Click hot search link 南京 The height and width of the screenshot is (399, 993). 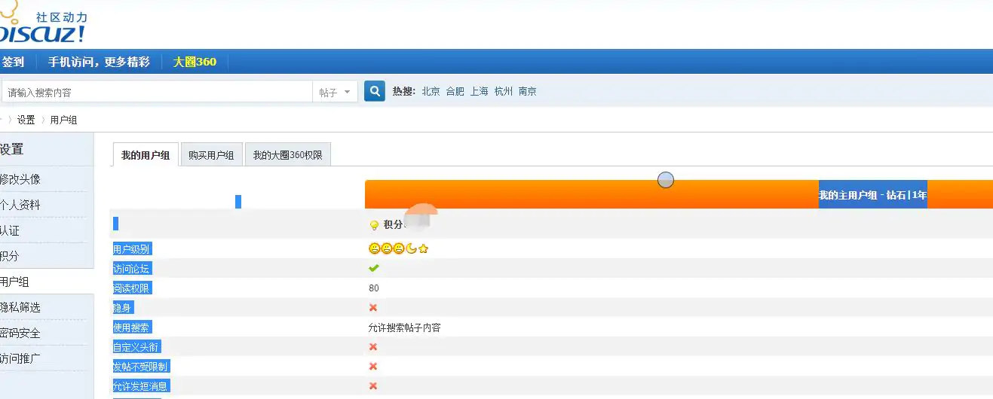click(528, 91)
